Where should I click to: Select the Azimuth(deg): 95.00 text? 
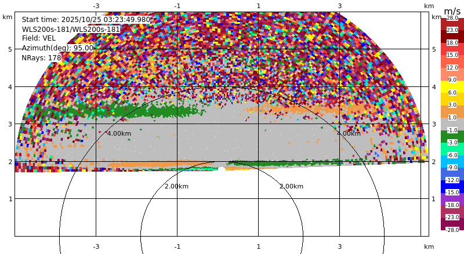click(x=57, y=48)
